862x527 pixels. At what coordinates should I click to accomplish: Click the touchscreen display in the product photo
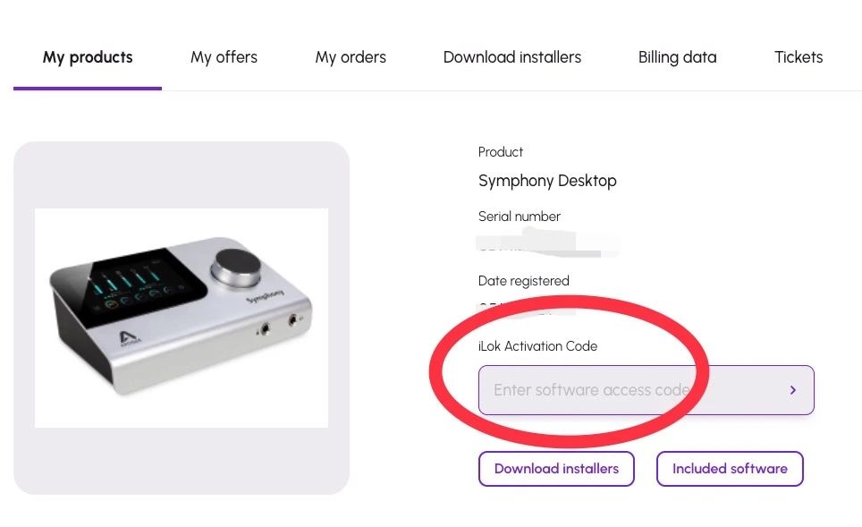pyautogui.click(x=139, y=285)
